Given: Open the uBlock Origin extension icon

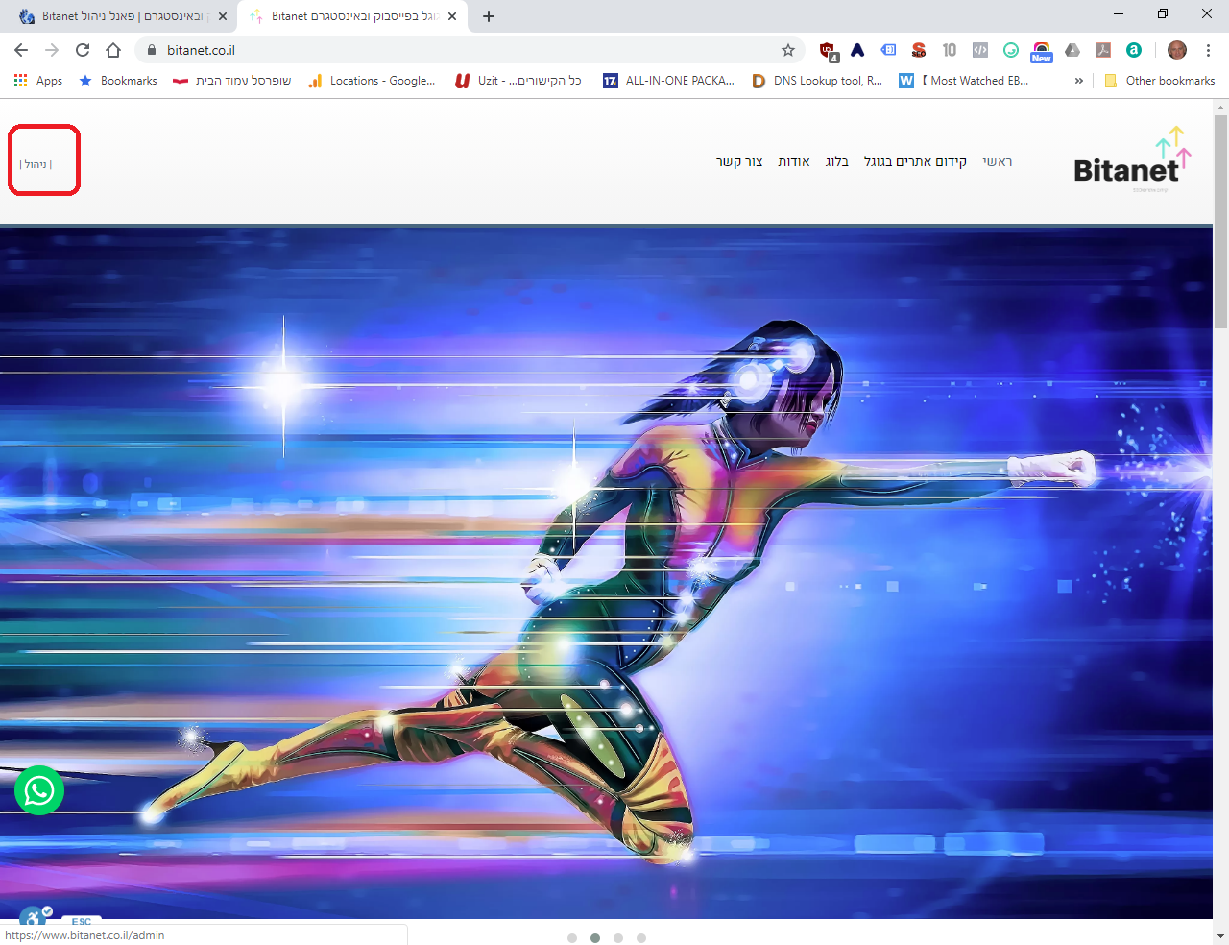Looking at the screenshot, I should point(828,50).
